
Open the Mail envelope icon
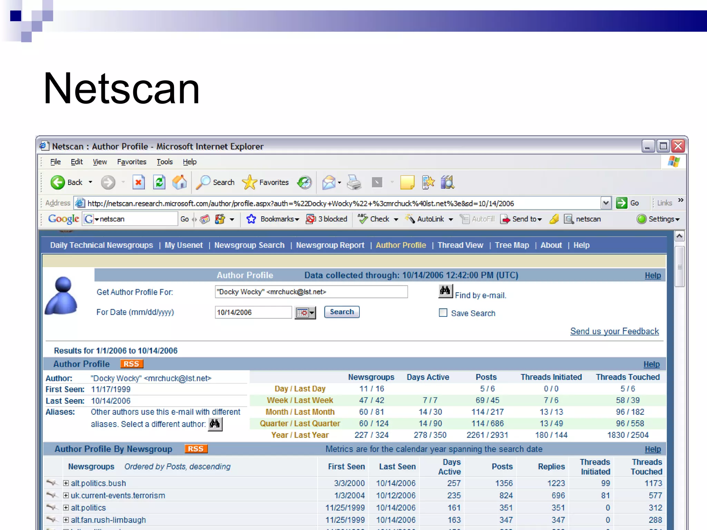[329, 182]
